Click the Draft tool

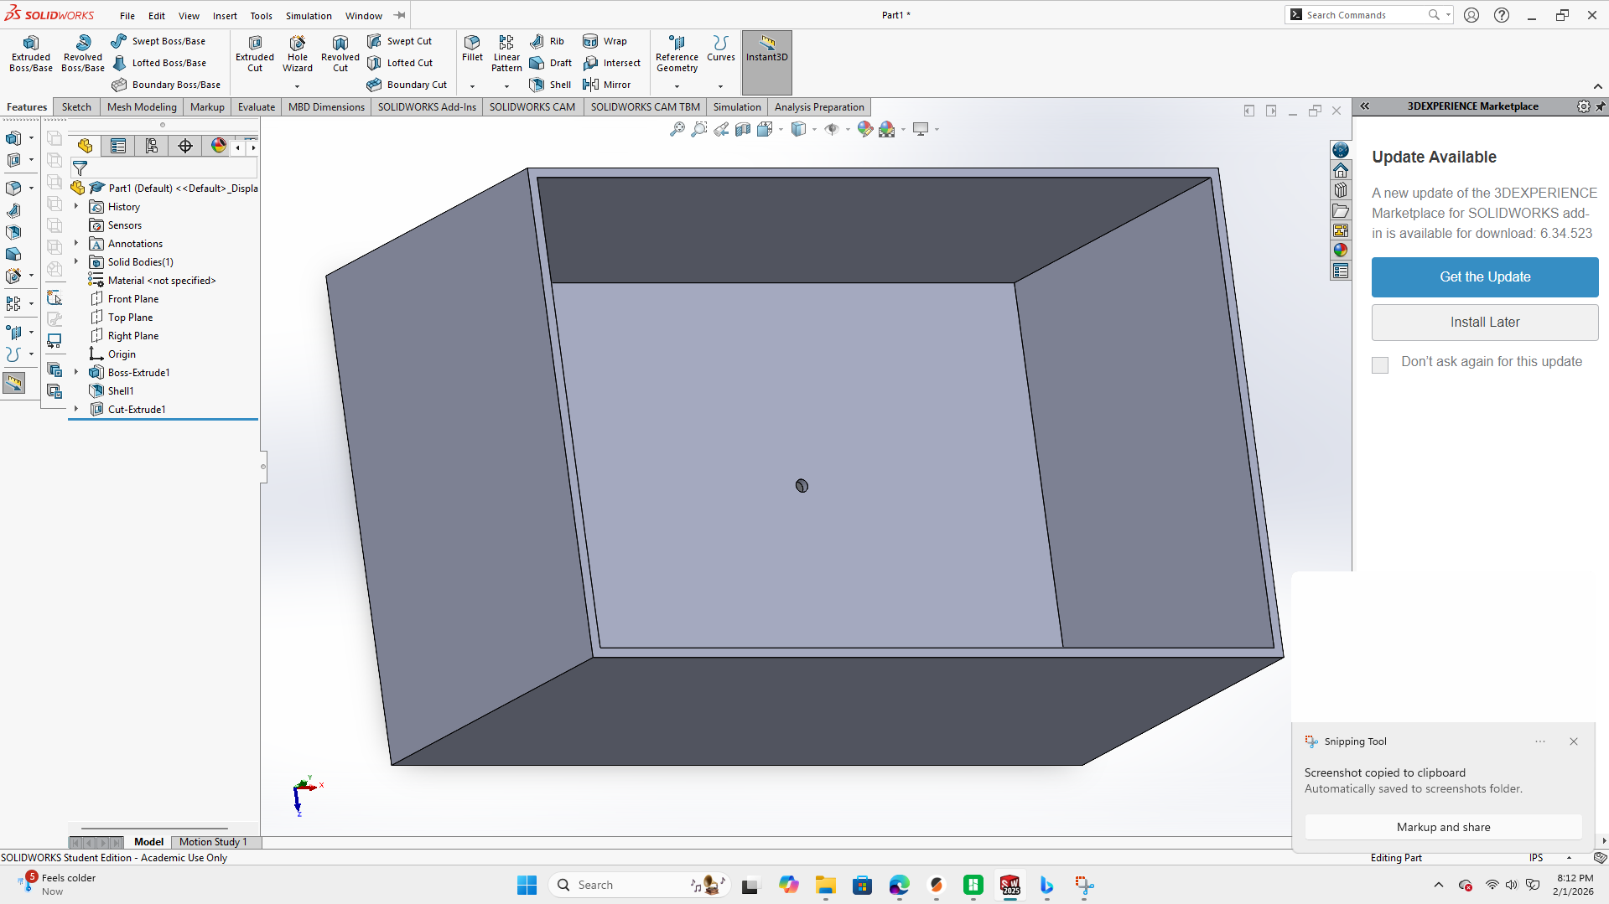(x=551, y=63)
